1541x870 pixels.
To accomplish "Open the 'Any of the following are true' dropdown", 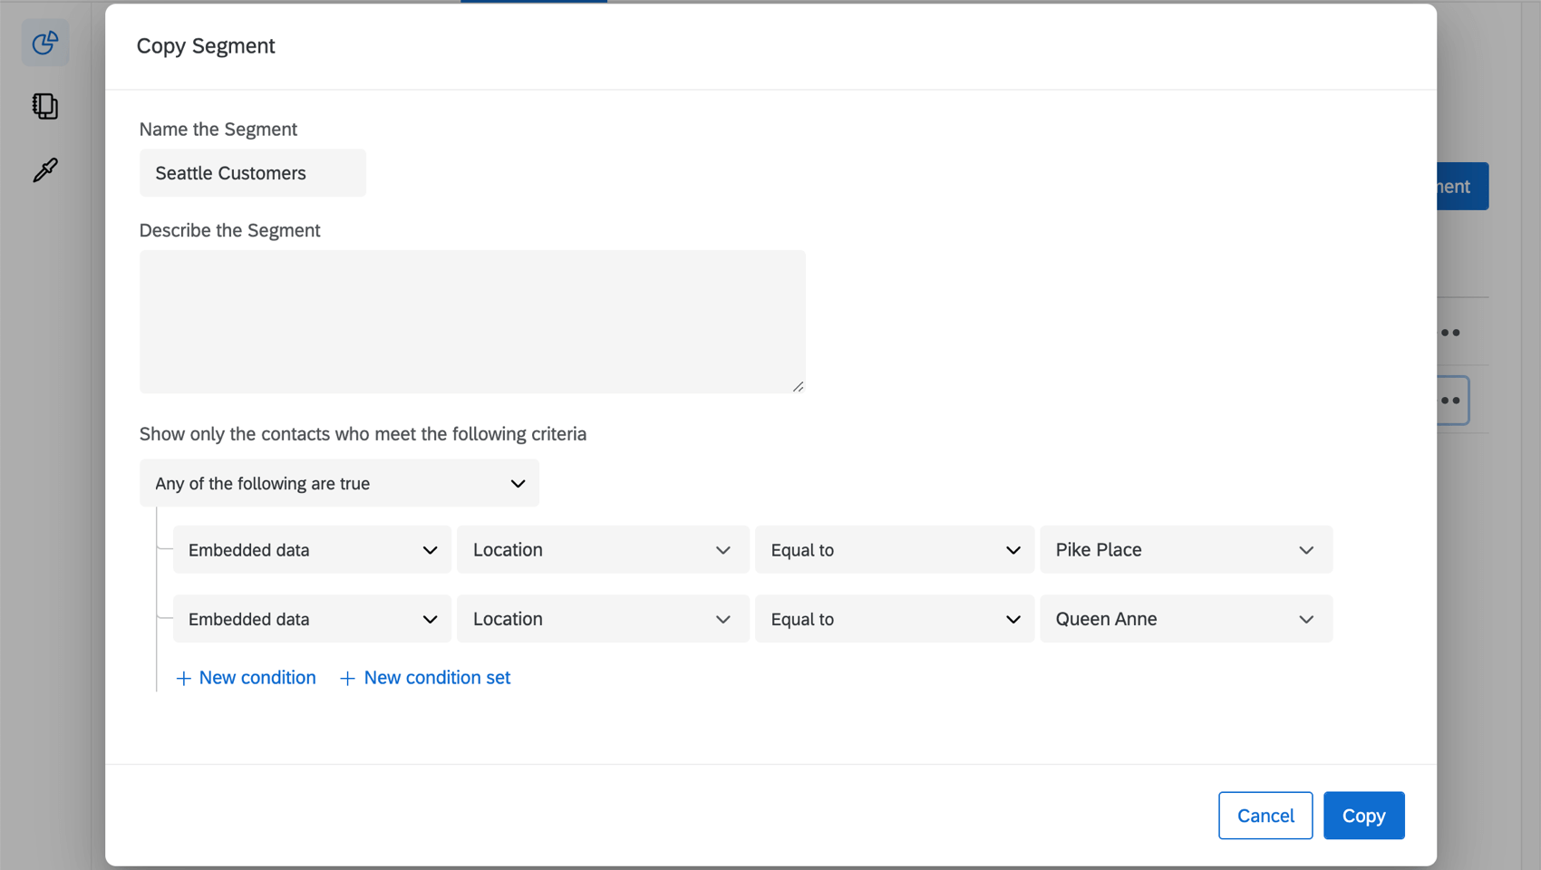I will coord(339,483).
